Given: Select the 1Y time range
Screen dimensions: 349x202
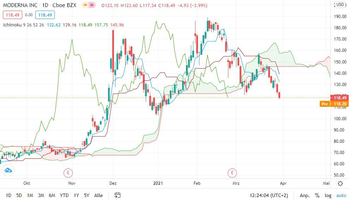Looking at the screenshot, I should 76,195.
